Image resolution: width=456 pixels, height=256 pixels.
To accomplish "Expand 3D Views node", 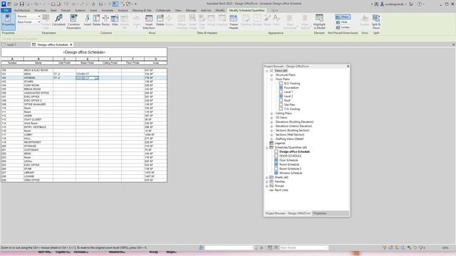I will [x=271, y=117].
